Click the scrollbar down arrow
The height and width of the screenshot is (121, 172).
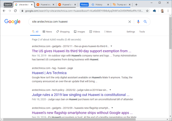(x=170, y=116)
